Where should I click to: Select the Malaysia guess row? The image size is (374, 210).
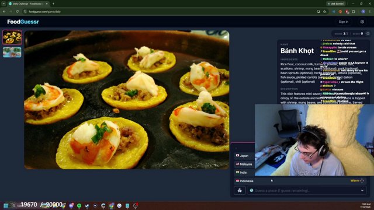(x=244, y=164)
